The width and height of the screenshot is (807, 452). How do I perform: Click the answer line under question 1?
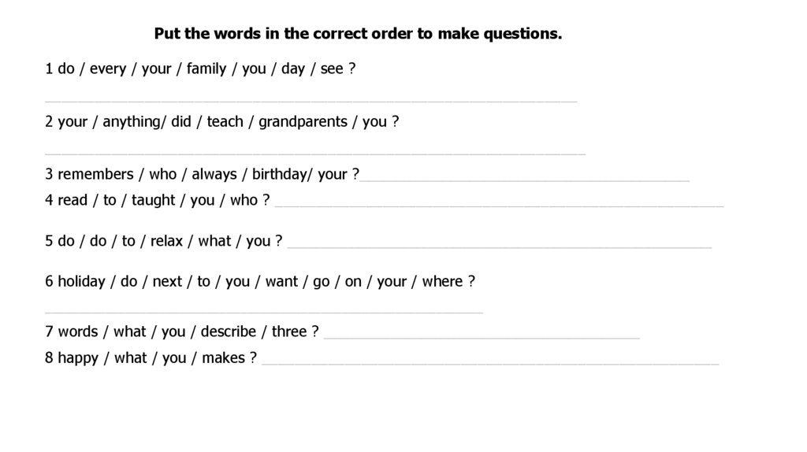click(311, 102)
